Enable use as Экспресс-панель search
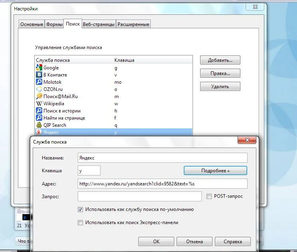The image size is (297, 252). [x=80, y=222]
